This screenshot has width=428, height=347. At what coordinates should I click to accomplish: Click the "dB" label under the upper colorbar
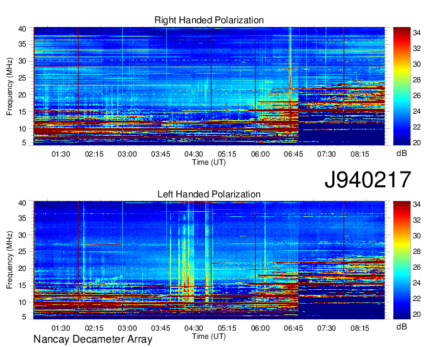pyautogui.click(x=402, y=153)
